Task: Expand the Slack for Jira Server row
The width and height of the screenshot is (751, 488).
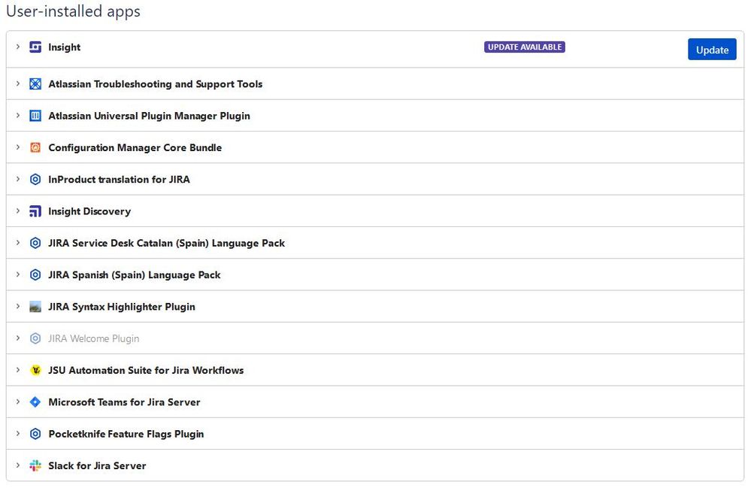Action: [x=18, y=465]
